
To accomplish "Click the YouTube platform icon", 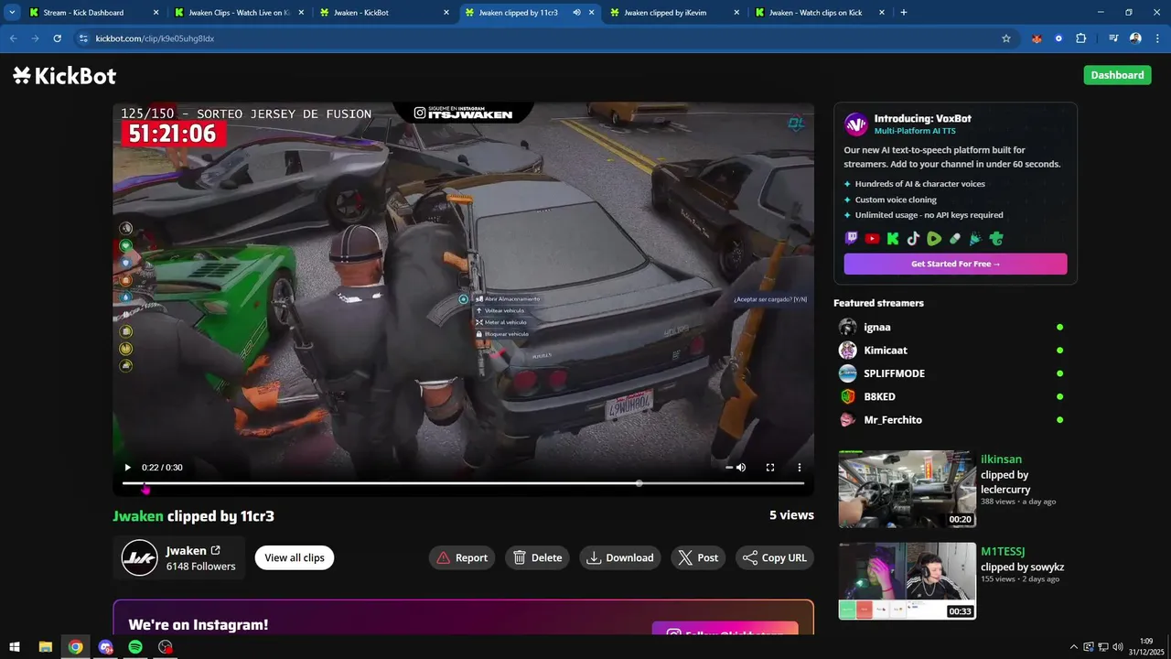I will (872, 239).
